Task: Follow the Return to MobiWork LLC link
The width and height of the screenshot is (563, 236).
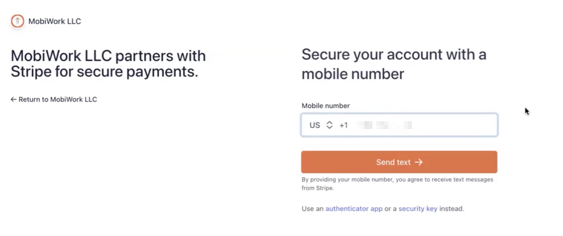Action: (x=58, y=100)
